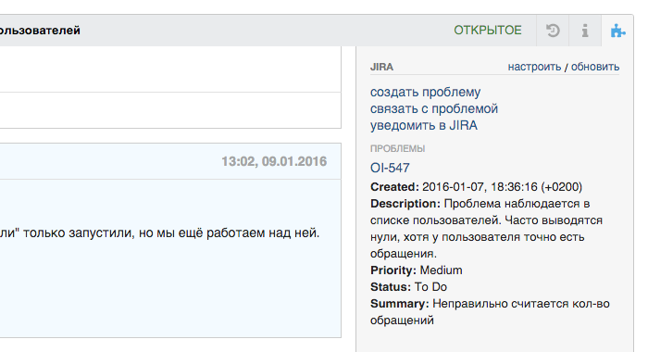
Task: Select создать проблему in the JIRA panel
Action: tap(425, 93)
